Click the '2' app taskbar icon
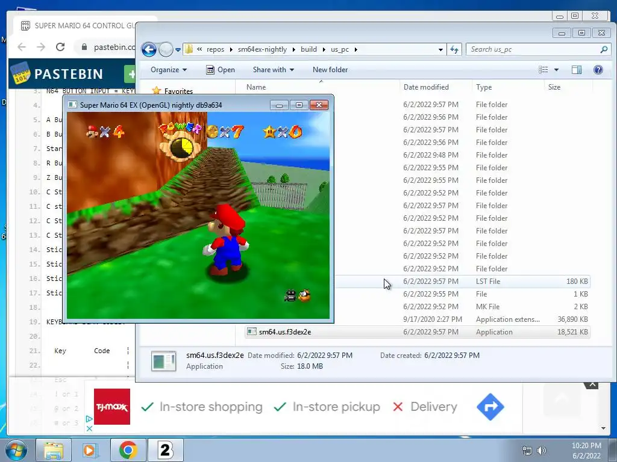The image size is (617, 462). (165, 450)
